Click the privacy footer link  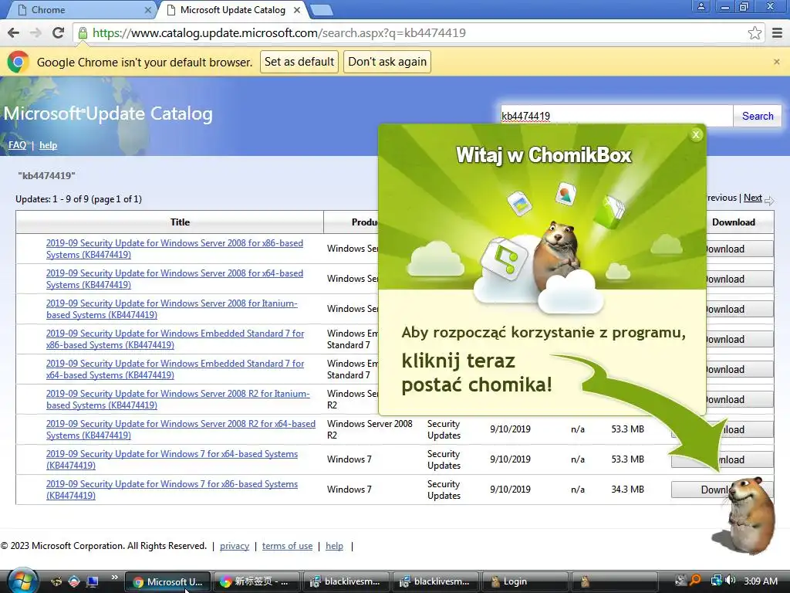click(235, 546)
